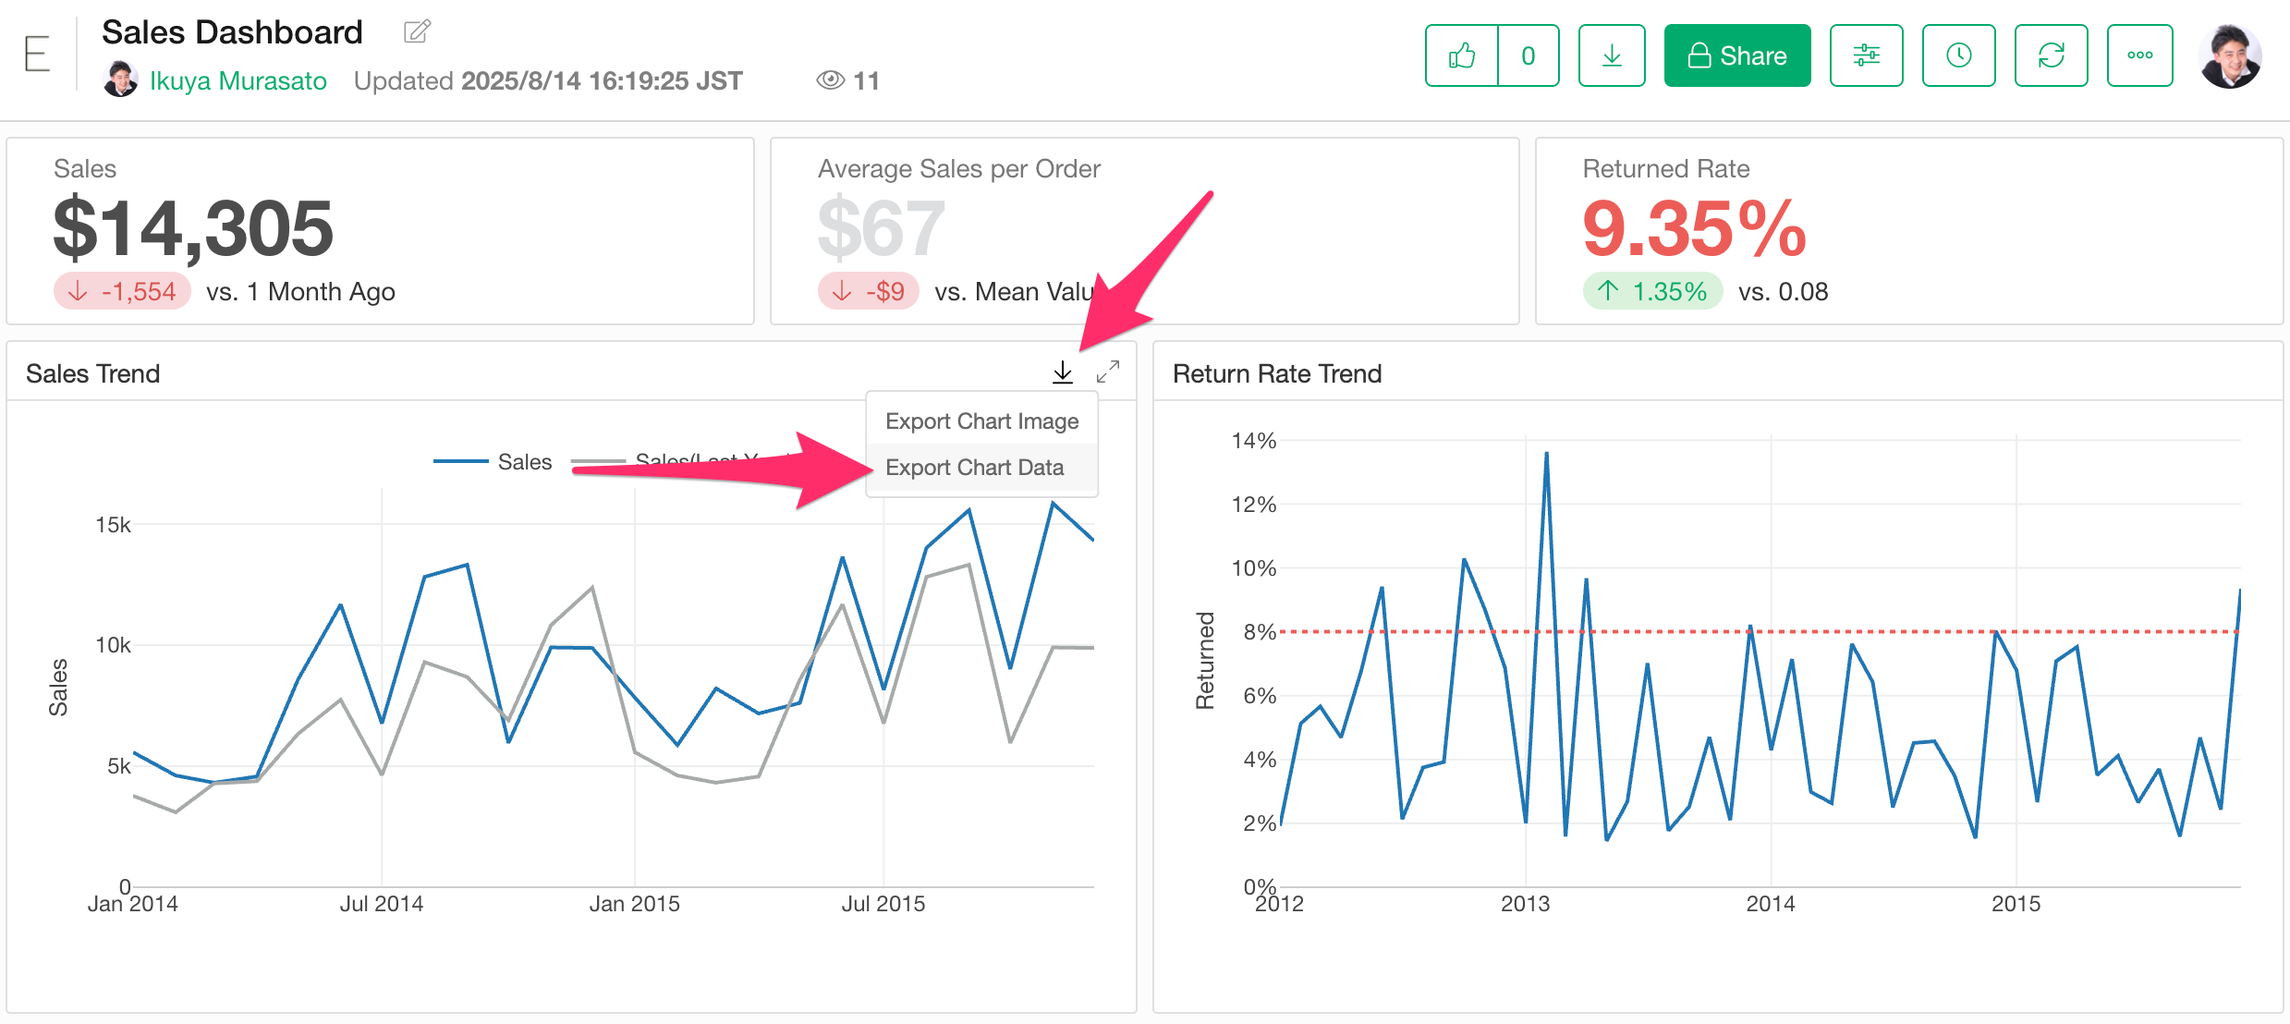Open the three-dots more options menu
This screenshot has height=1024, width=2290.
2139,55
